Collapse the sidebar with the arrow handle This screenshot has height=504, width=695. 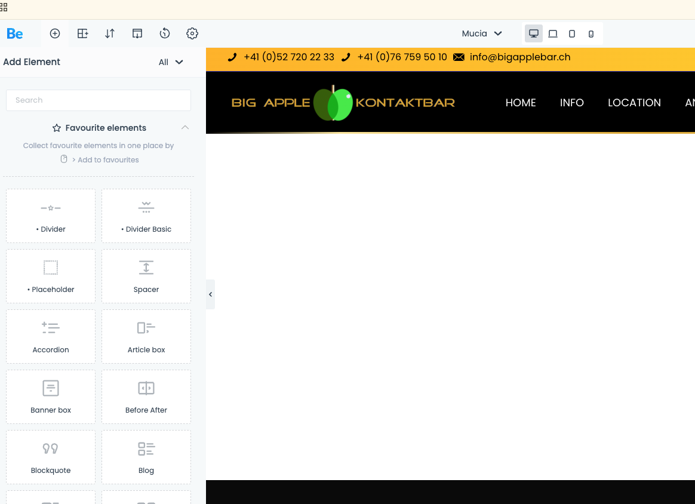point(211,294)
